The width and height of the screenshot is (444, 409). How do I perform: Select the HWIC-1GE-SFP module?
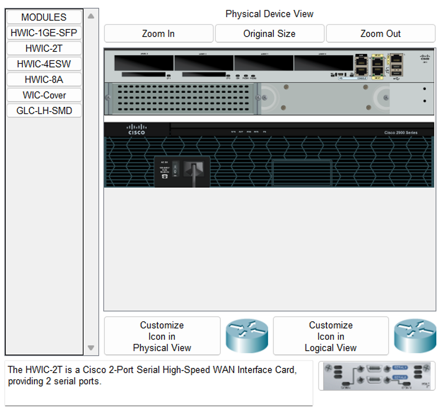coord(44,33)
